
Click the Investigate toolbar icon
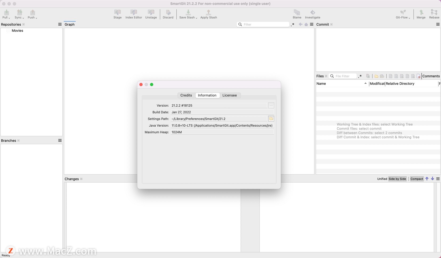tap(313, 14)
